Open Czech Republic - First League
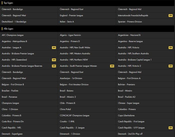The image size is (175, 137). 145,121
